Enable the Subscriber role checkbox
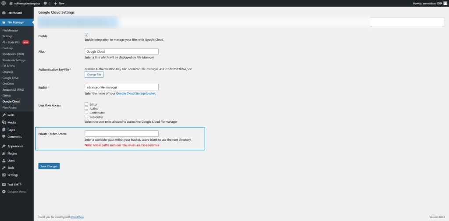The height and width of the screenshot is (221, 449). (x=86, y=117)
